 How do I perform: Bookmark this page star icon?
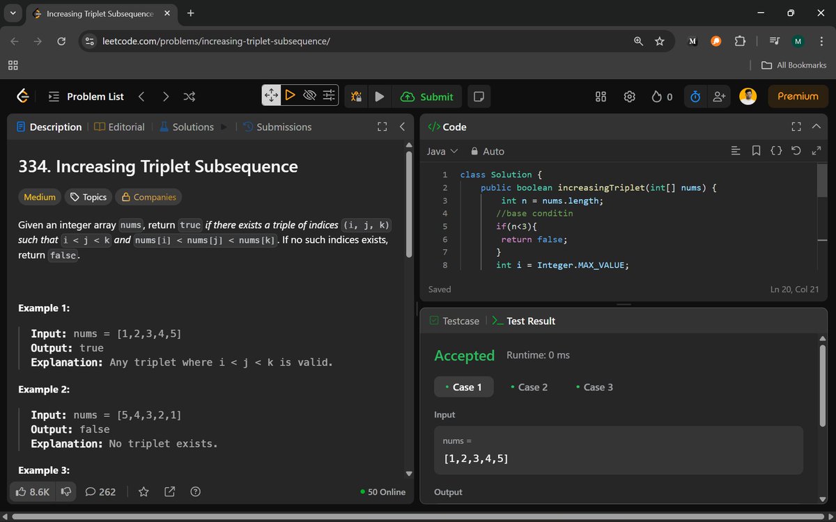[660, 41]
